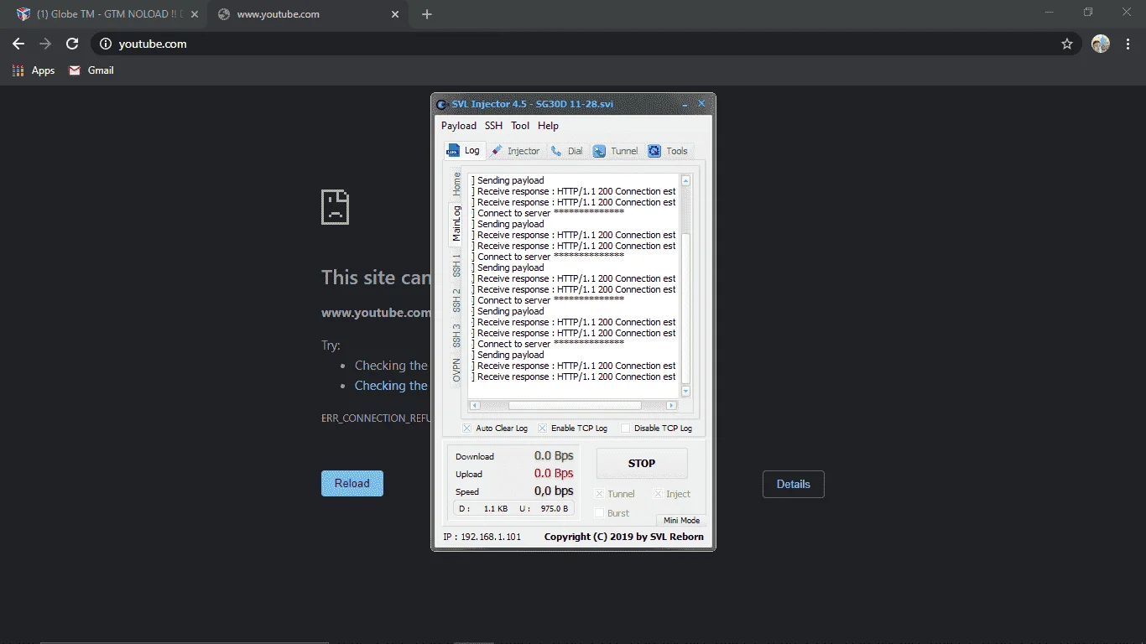Click the Details button on error page
The height and width of the screenshot is (644, 1146).
tap(794, 484)
